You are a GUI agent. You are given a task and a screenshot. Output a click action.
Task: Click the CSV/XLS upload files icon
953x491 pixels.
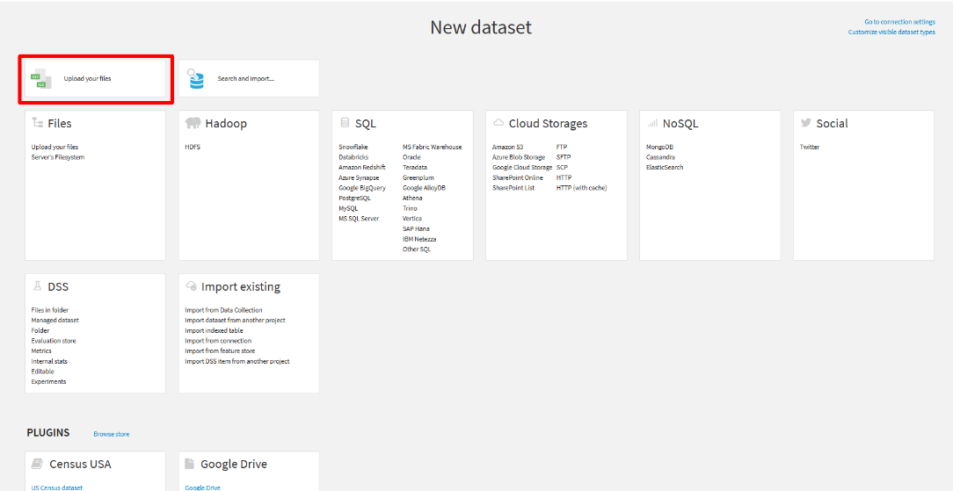click(x=40, y=80)
